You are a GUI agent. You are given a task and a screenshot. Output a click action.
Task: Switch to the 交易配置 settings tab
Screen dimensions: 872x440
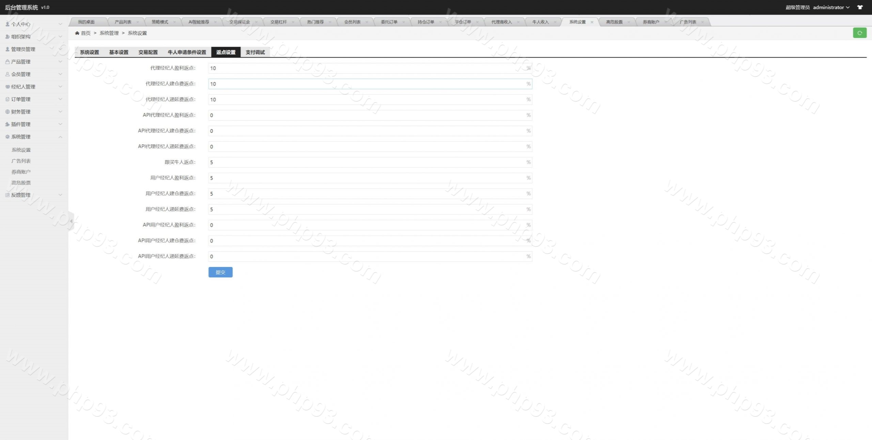[148, 52]
